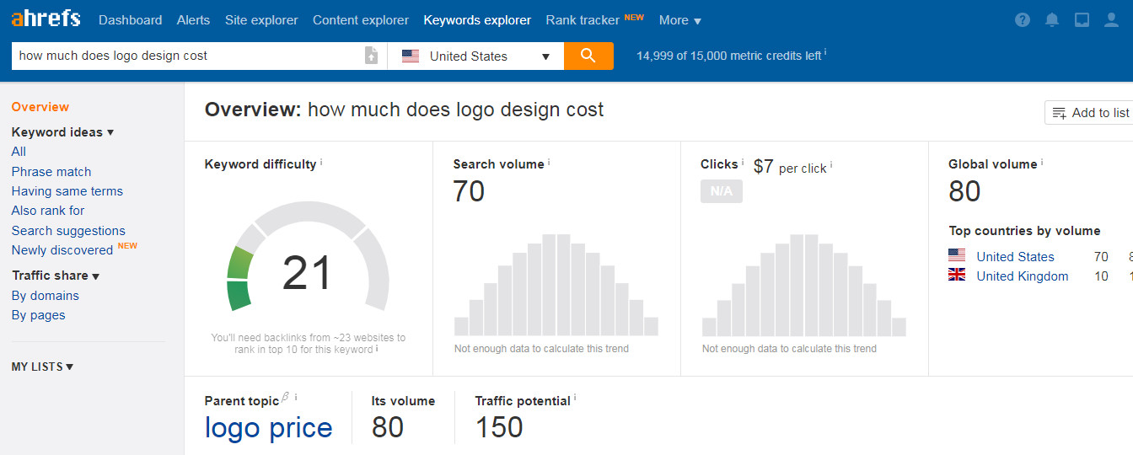Open the United States country dropdown
The image size is (1133, 455).
click(x=476, y=56)
